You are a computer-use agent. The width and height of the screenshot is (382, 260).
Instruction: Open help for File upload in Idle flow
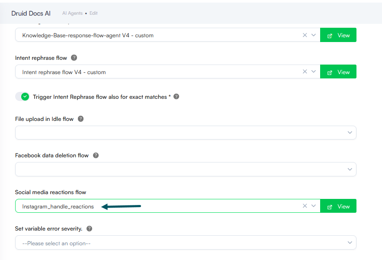tap(80, 119)
